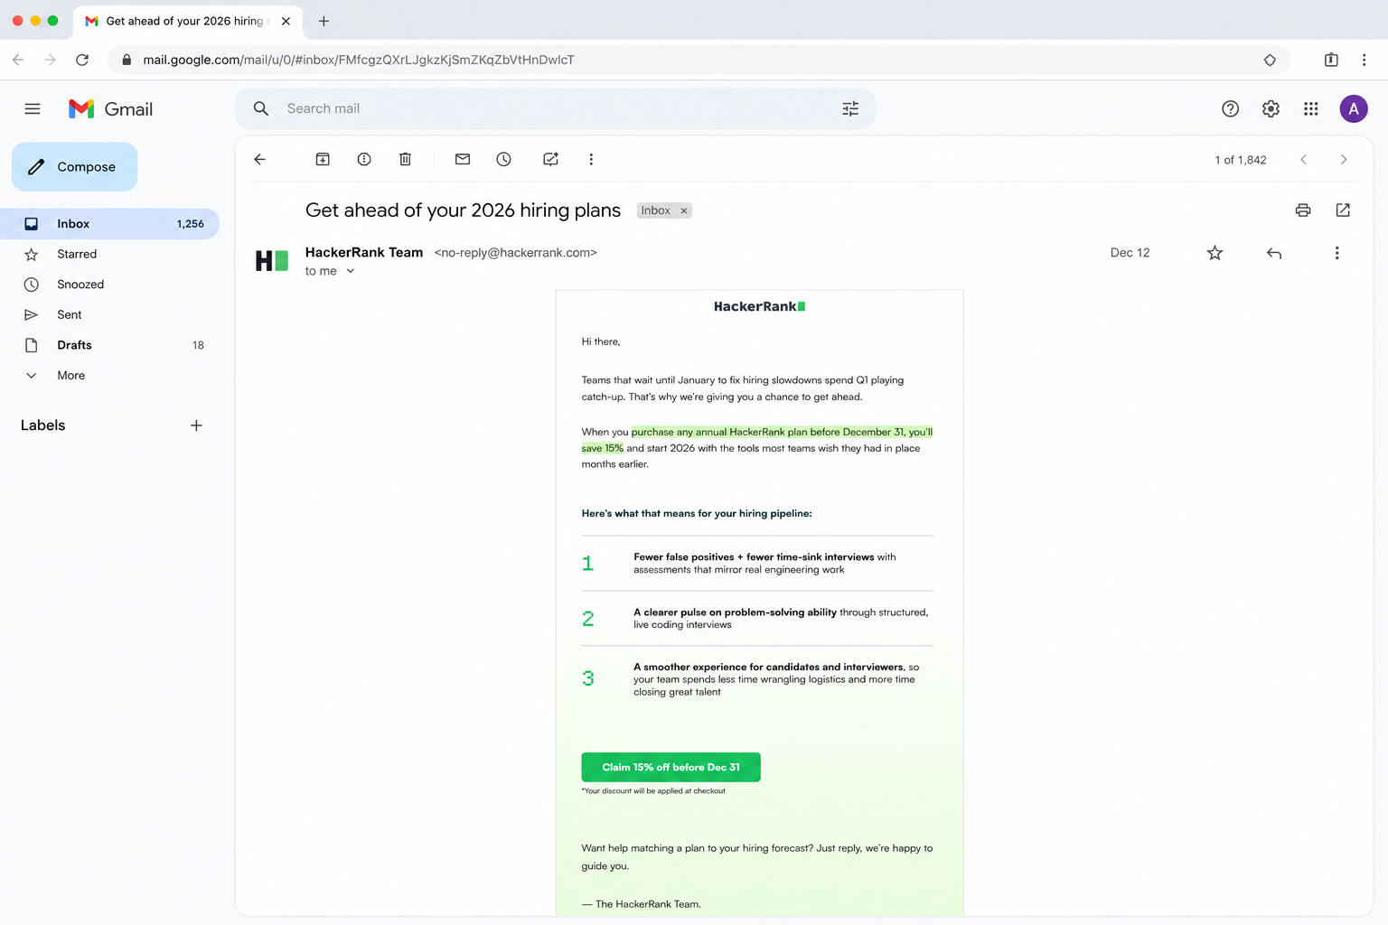Click the browser address bar URL

(358, 60)
